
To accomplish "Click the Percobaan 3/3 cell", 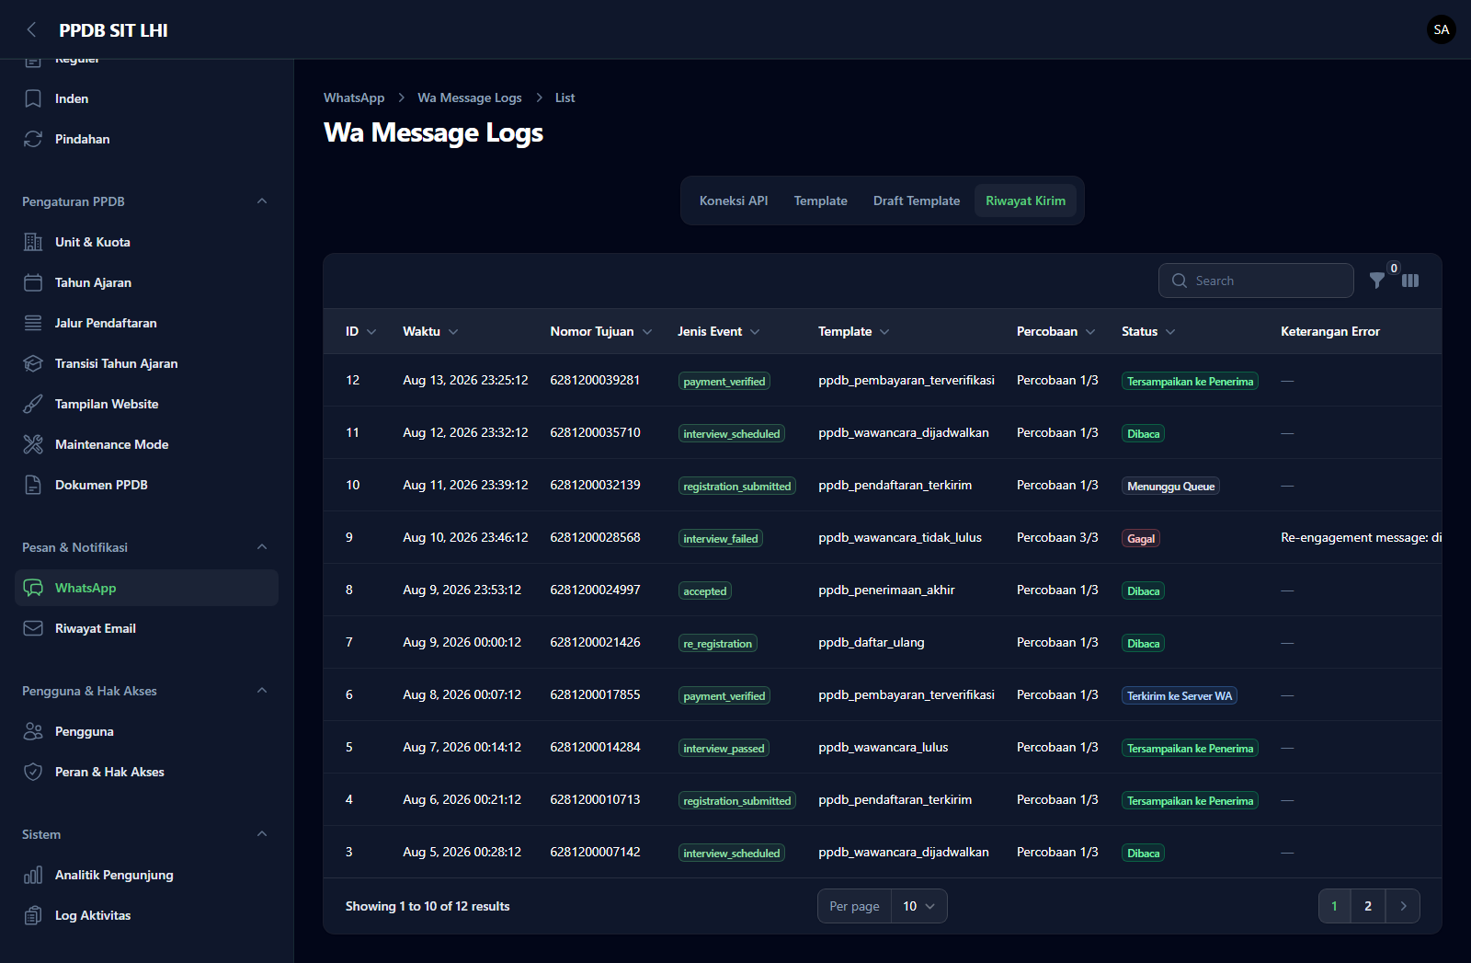I will (1057, 537).
